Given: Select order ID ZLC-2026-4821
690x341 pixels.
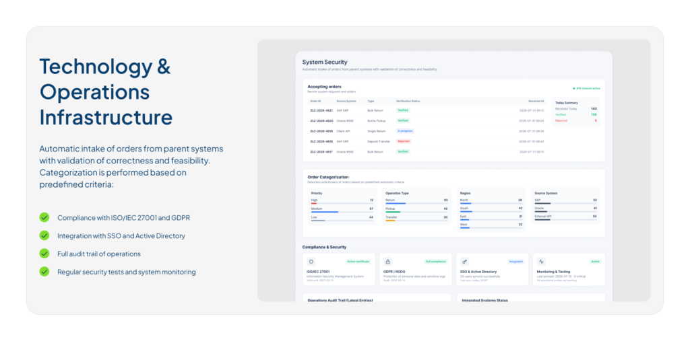Looking at the screenshot, I should point(321,110).
